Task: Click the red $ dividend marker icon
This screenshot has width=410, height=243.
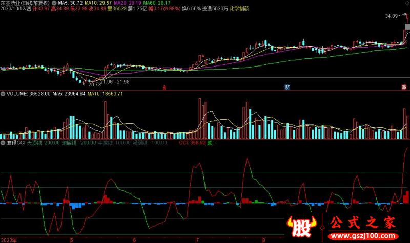Action: [164, 87]
